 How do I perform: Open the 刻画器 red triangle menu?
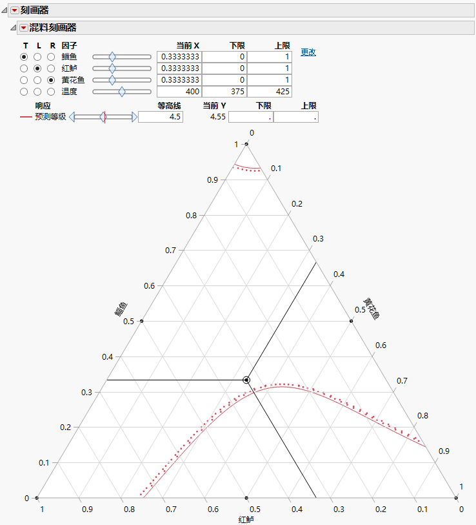click(x=14, y=10)
